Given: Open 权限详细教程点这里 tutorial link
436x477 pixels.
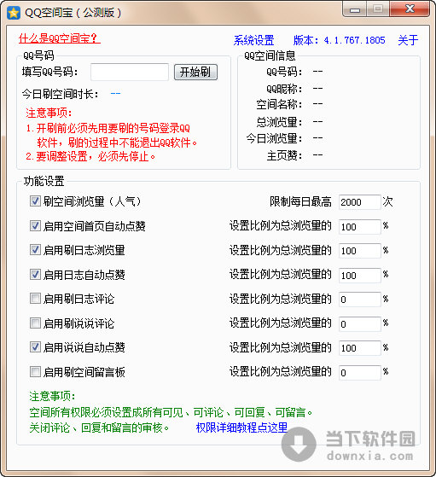Looking at the screenshot, I should tap(241, 428).
